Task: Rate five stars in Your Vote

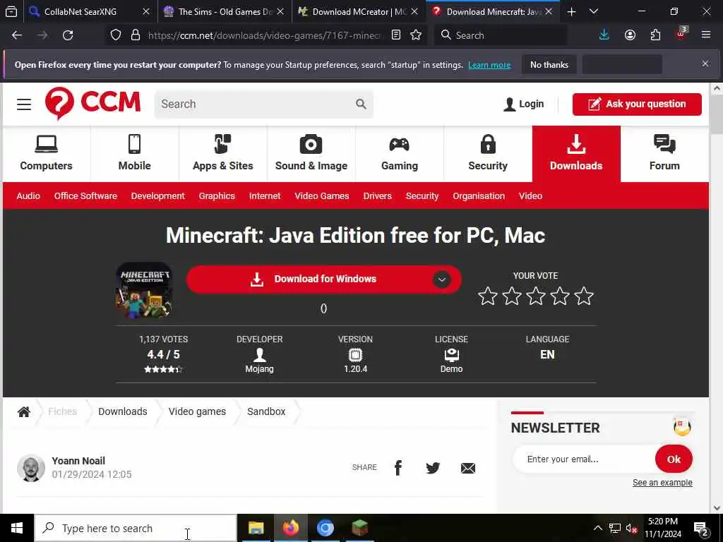Action: pyautogui.click(x=584, y=296)
